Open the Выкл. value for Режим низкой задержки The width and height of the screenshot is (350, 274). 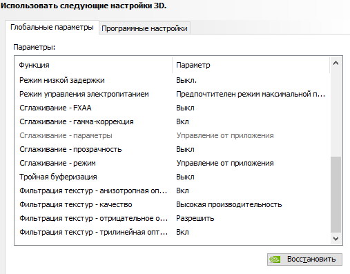click(x=186, y=80)
